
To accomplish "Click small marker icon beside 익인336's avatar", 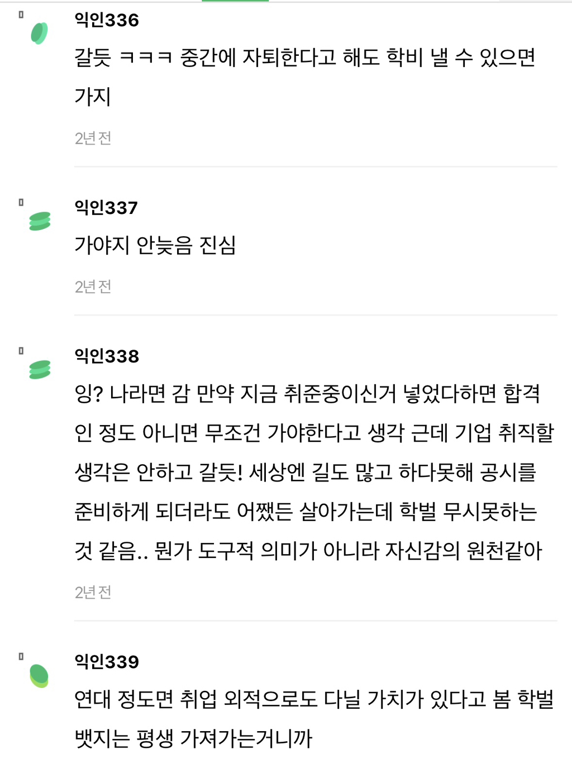I will (x=21, y=15).
